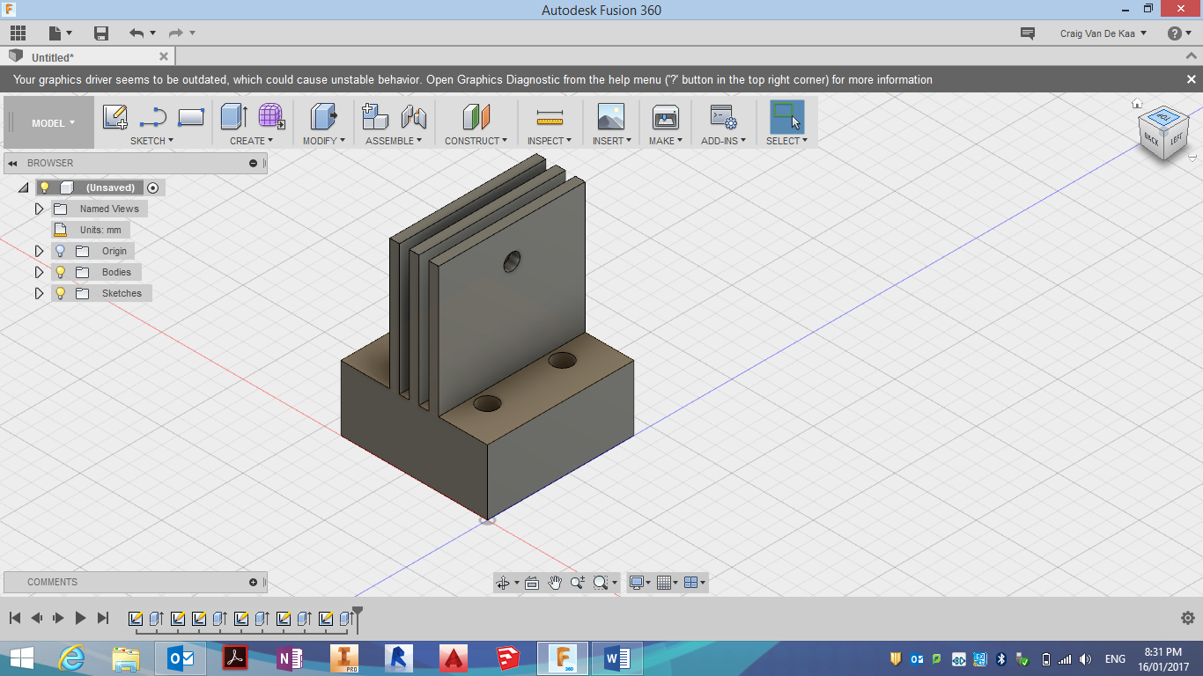Collapse the BROWSER panel with minus button
Viewport: 1203px width, 676px height.
[254, 163]
